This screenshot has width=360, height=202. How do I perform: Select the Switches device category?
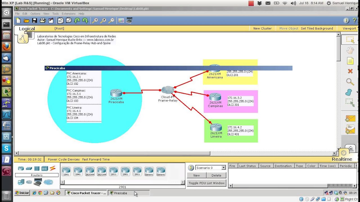pyautogui.click(x=29, y=168)
